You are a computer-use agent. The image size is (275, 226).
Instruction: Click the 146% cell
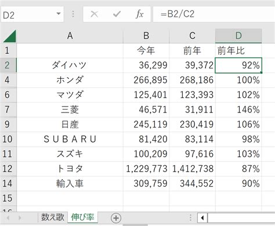238,110
